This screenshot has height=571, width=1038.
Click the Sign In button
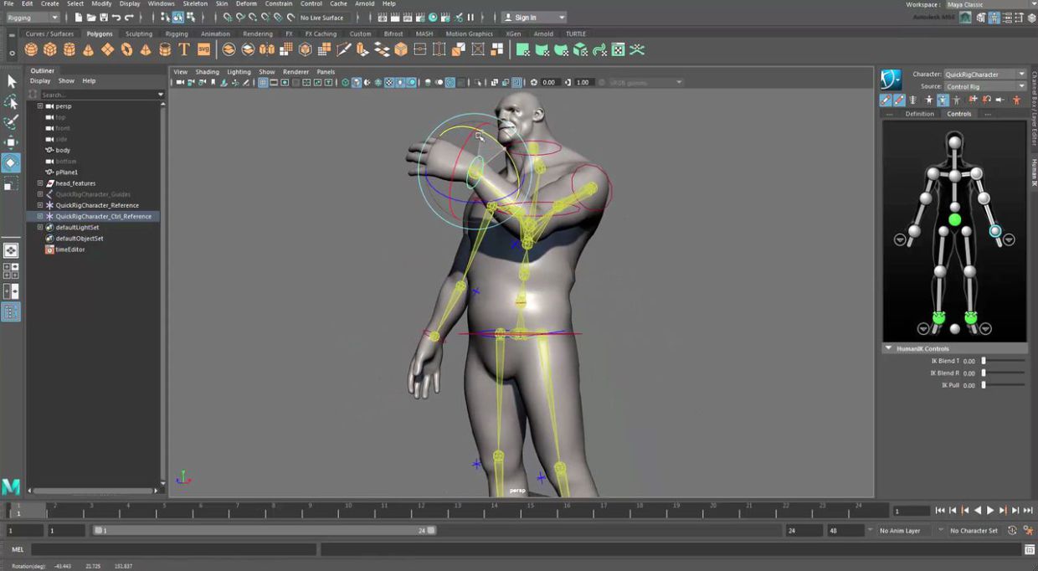pyautogui.click(x=526, y=16)
